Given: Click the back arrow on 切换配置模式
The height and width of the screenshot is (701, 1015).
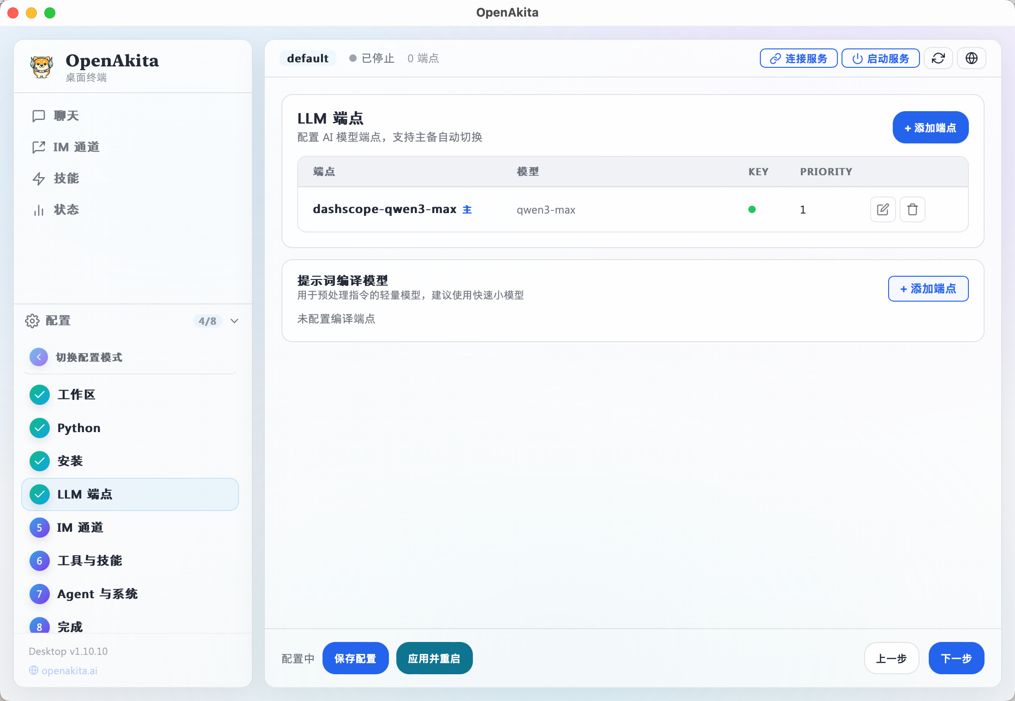Looking at the screenshot, I should [x=39, y=356].
